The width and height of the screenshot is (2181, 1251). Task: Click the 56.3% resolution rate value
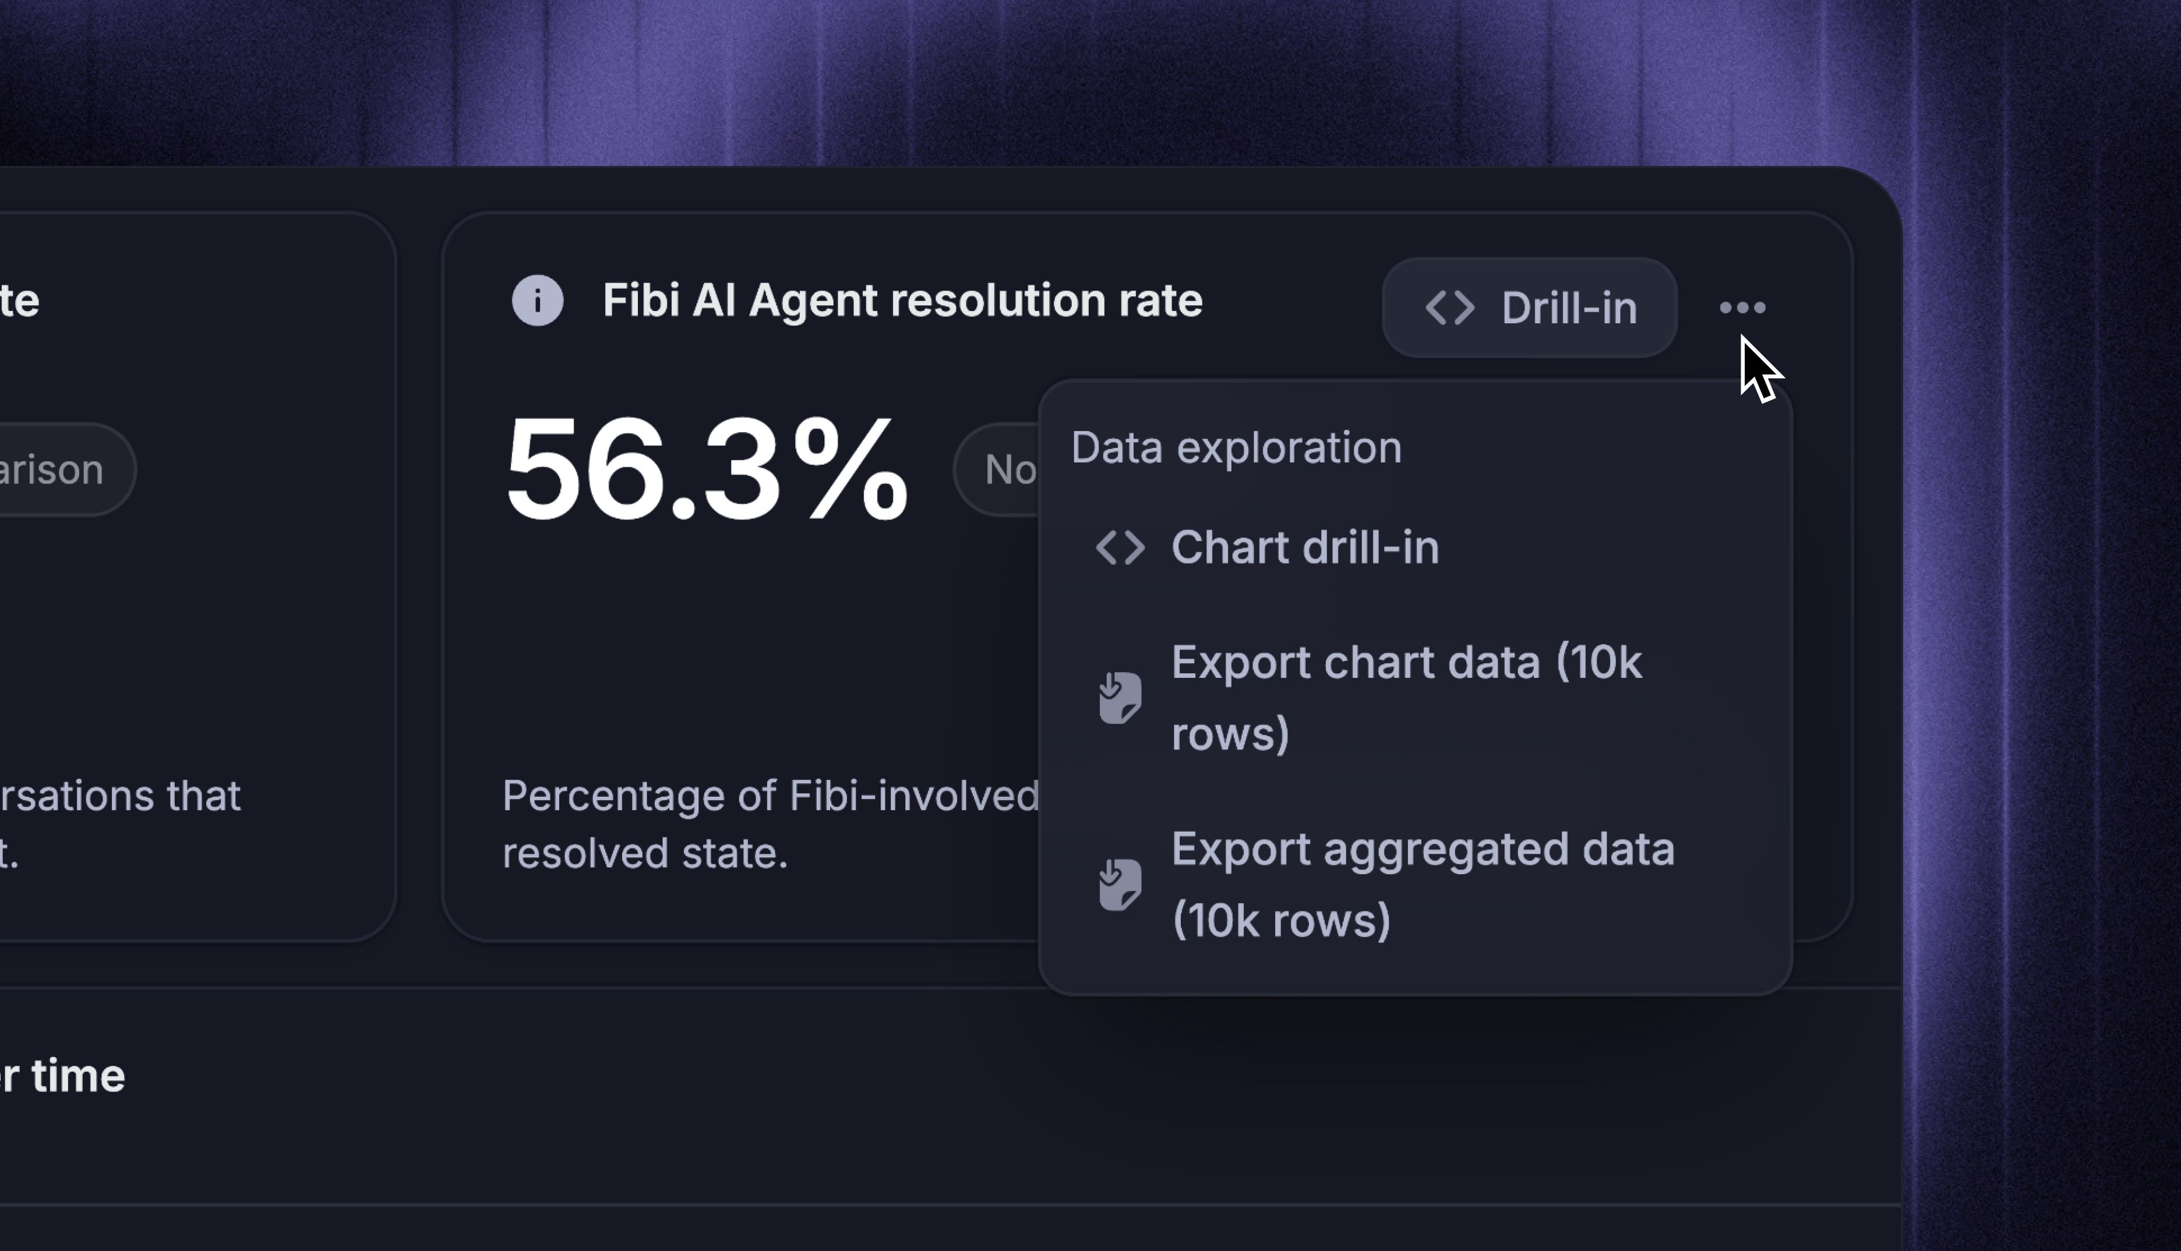(x=707, y=469)
